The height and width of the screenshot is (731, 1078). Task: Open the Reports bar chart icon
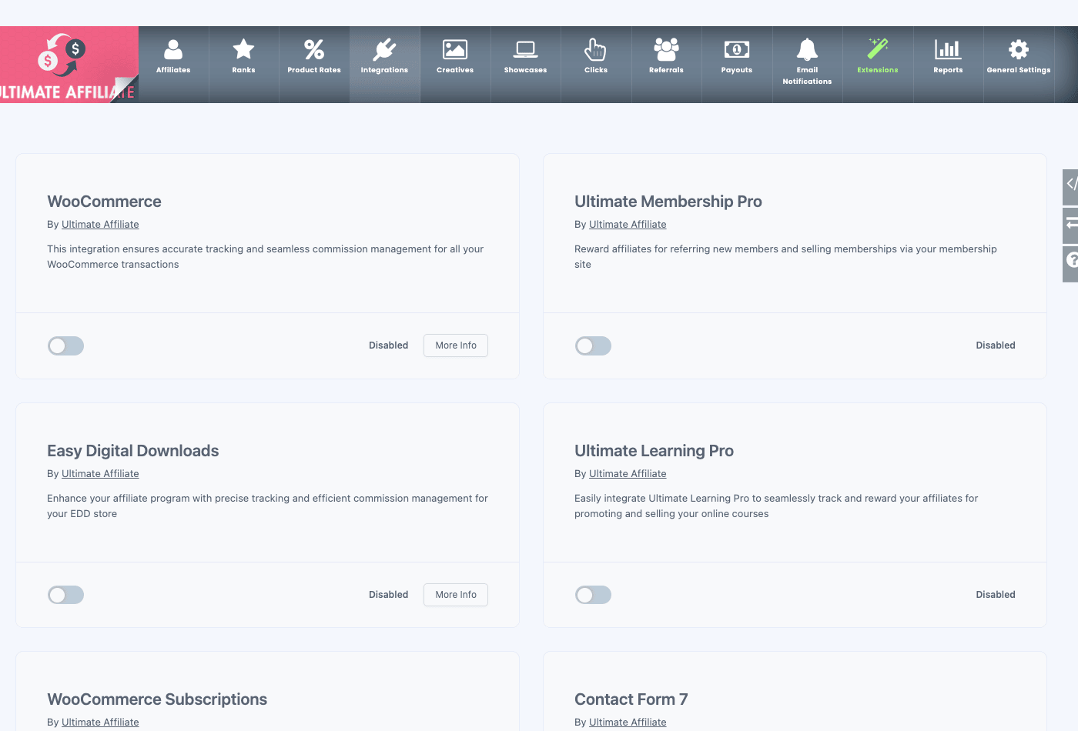948,49
